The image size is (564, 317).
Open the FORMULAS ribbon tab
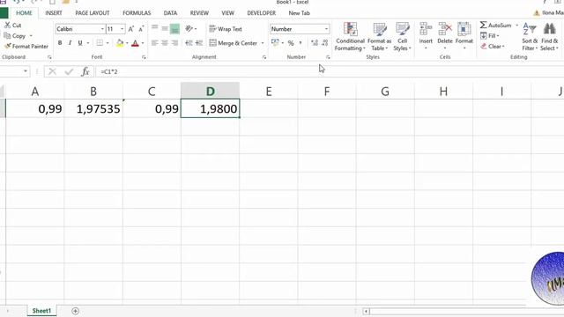tap(137, 13)
